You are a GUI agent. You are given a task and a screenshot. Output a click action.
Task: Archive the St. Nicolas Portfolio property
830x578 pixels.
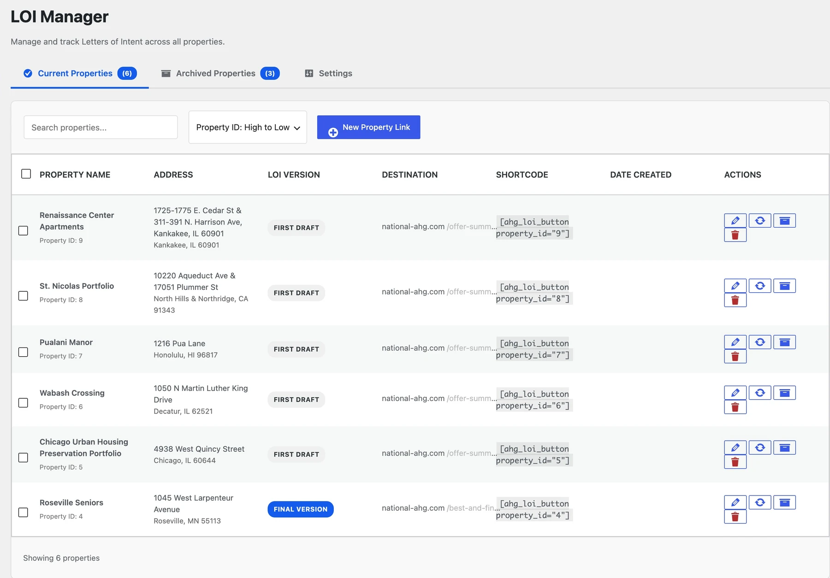click(784, 286)
